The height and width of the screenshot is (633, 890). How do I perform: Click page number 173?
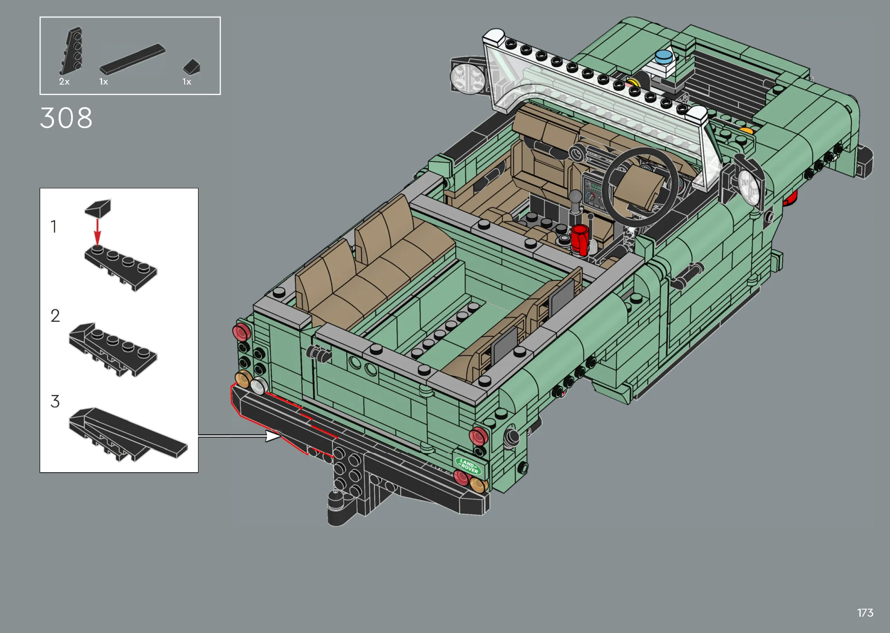click(865, 613)
